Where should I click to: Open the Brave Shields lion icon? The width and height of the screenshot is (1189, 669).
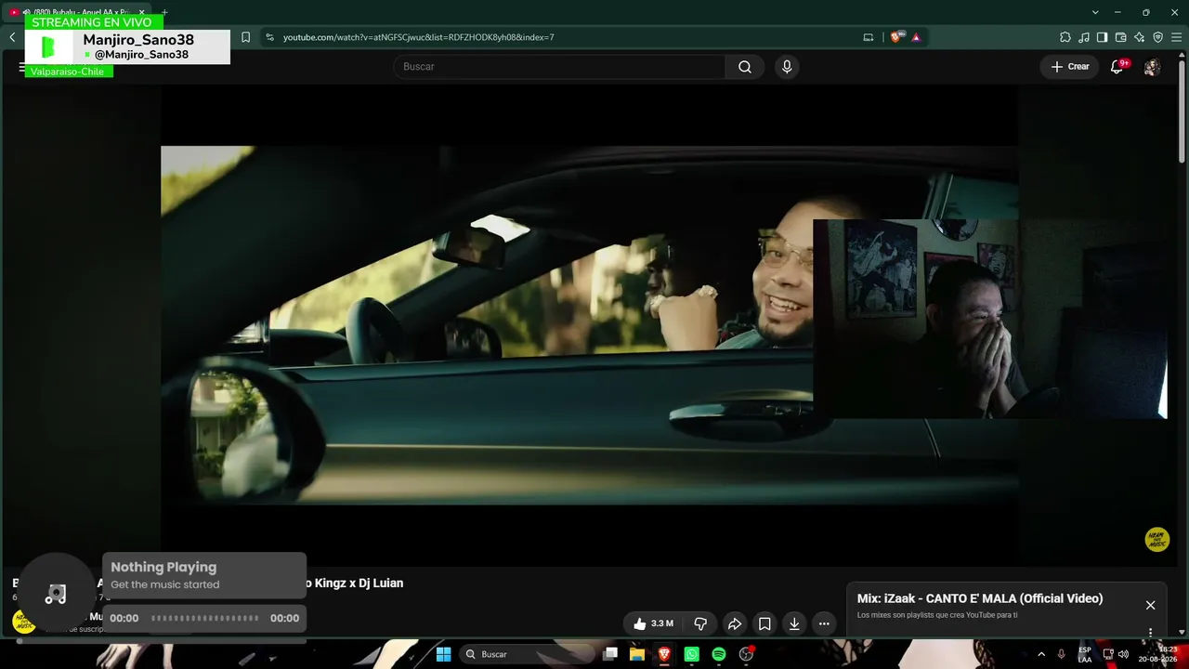pyautogui.click(x=896, y=37)
